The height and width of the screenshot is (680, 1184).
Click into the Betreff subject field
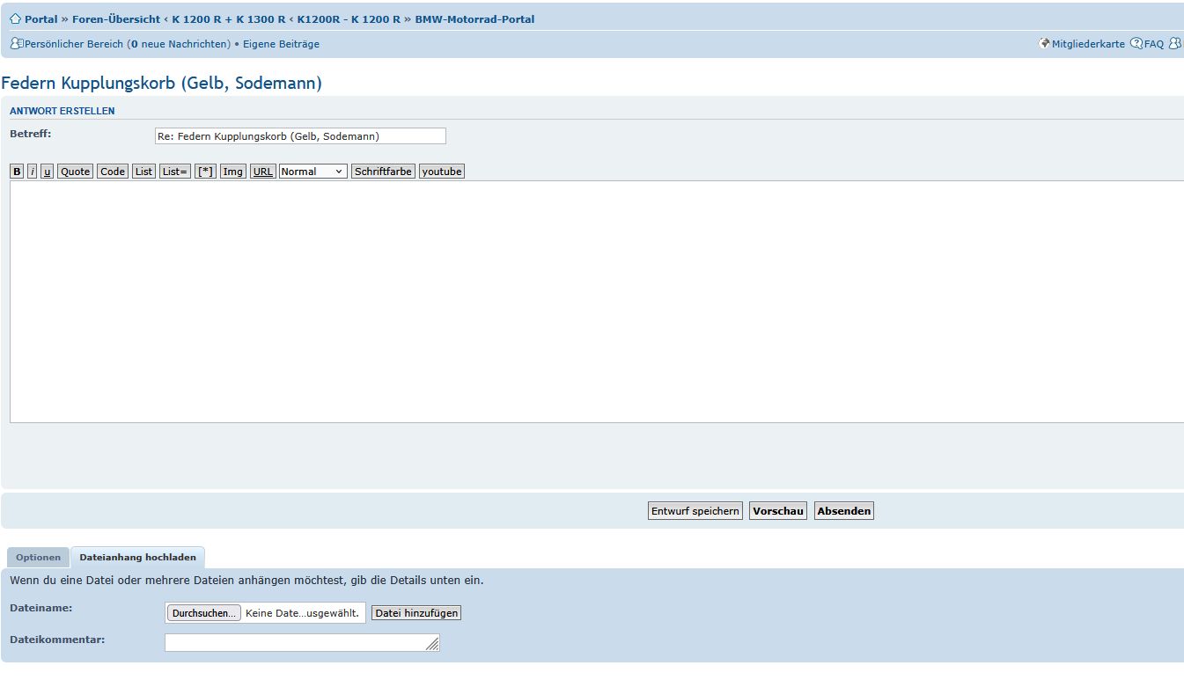point(300,136)
